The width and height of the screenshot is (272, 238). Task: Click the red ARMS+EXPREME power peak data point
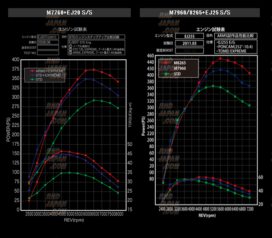pyautogui.click(x=94, y=70)
